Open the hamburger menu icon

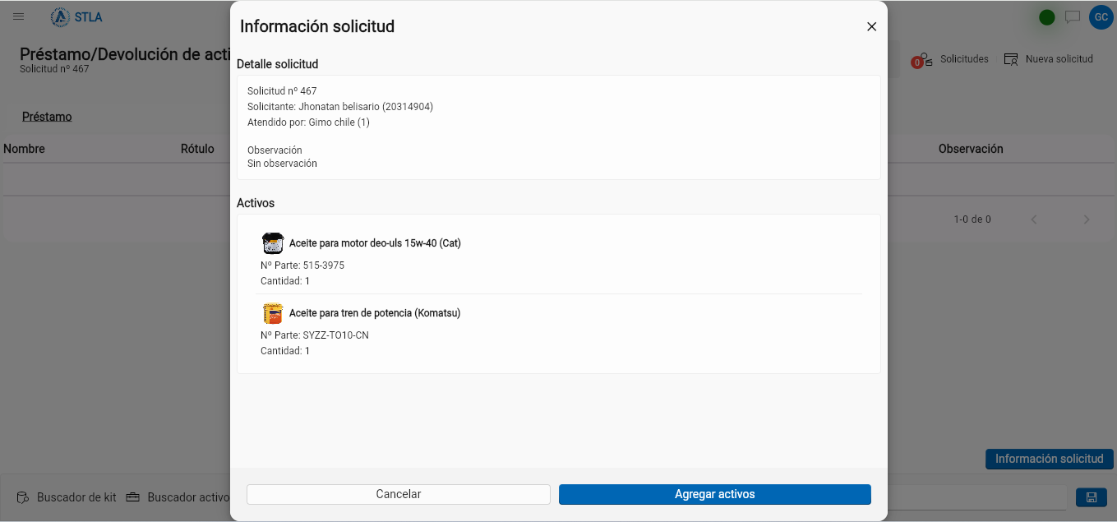(x=19, y=16)
